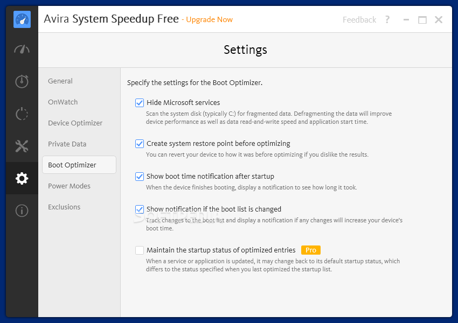Click the orange Pro badge
The image size is (458, 323).
(311, 250)
